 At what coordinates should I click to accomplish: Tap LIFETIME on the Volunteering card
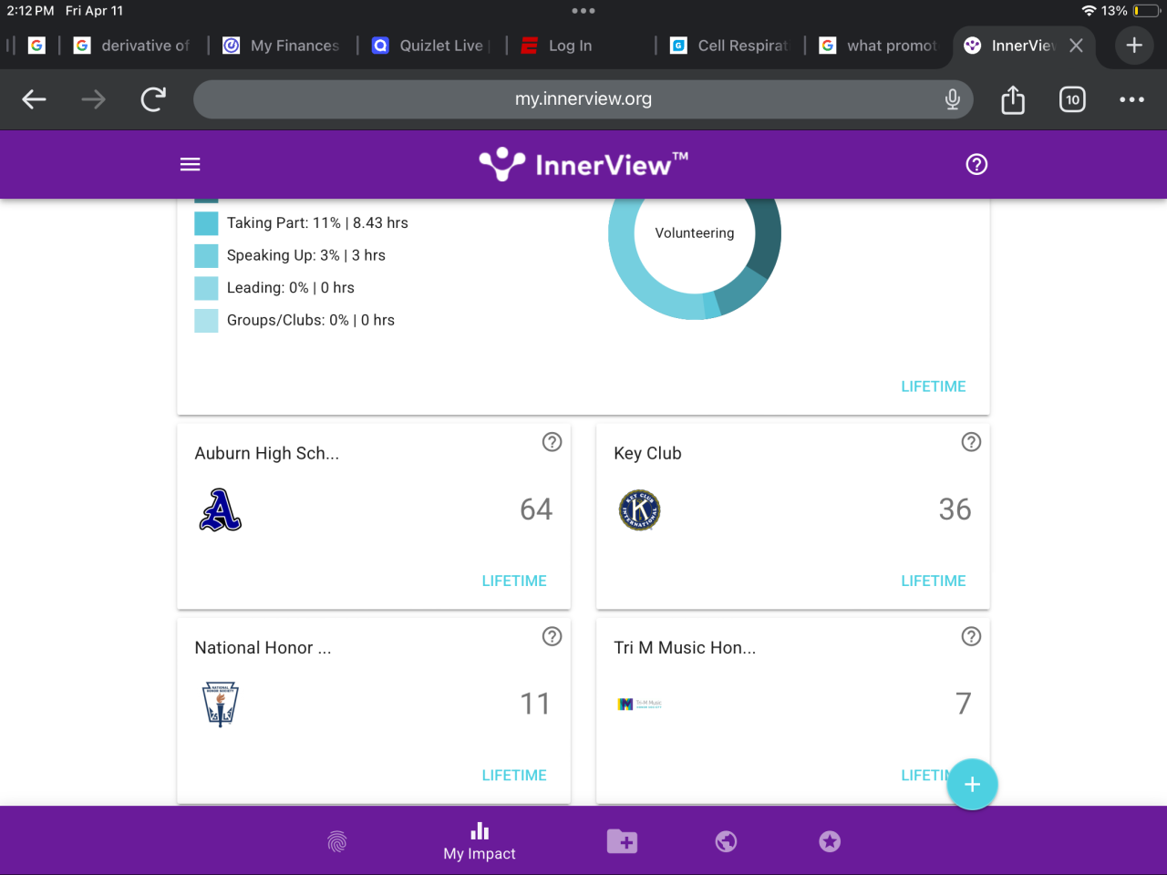[933, 386]
